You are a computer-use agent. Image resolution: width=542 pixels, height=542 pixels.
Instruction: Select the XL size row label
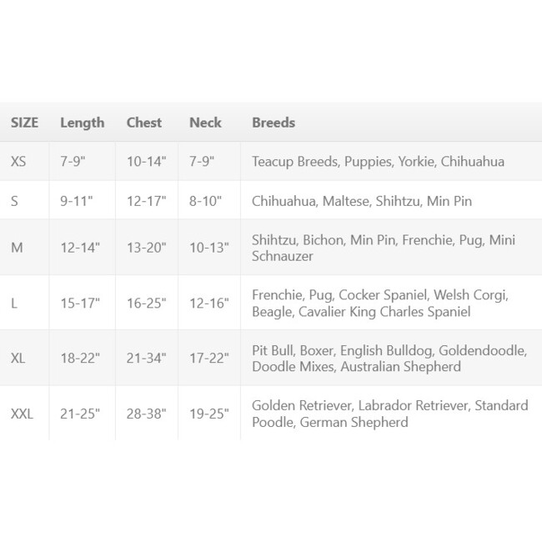[18, 358]
